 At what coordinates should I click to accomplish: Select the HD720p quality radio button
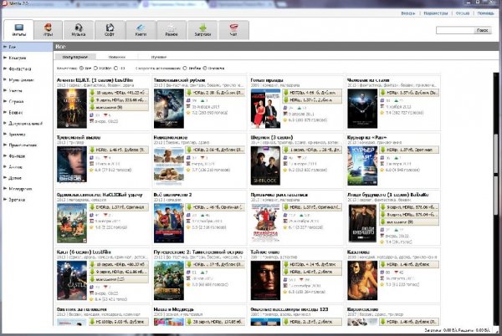coord(95,68)
